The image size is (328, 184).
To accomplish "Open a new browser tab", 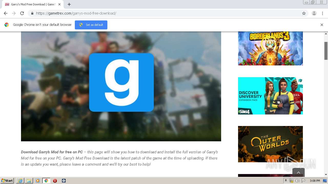I will 69,4.
